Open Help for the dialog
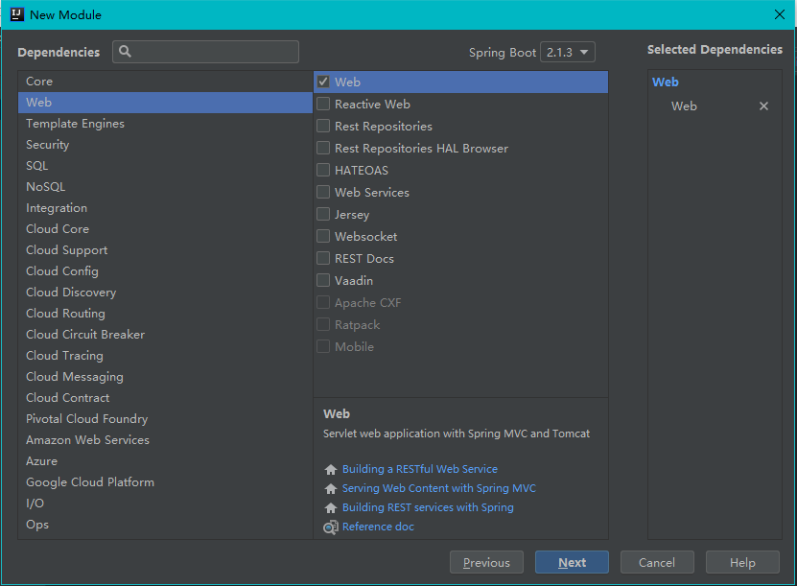The image size is (797, 586). click(742, 562)
